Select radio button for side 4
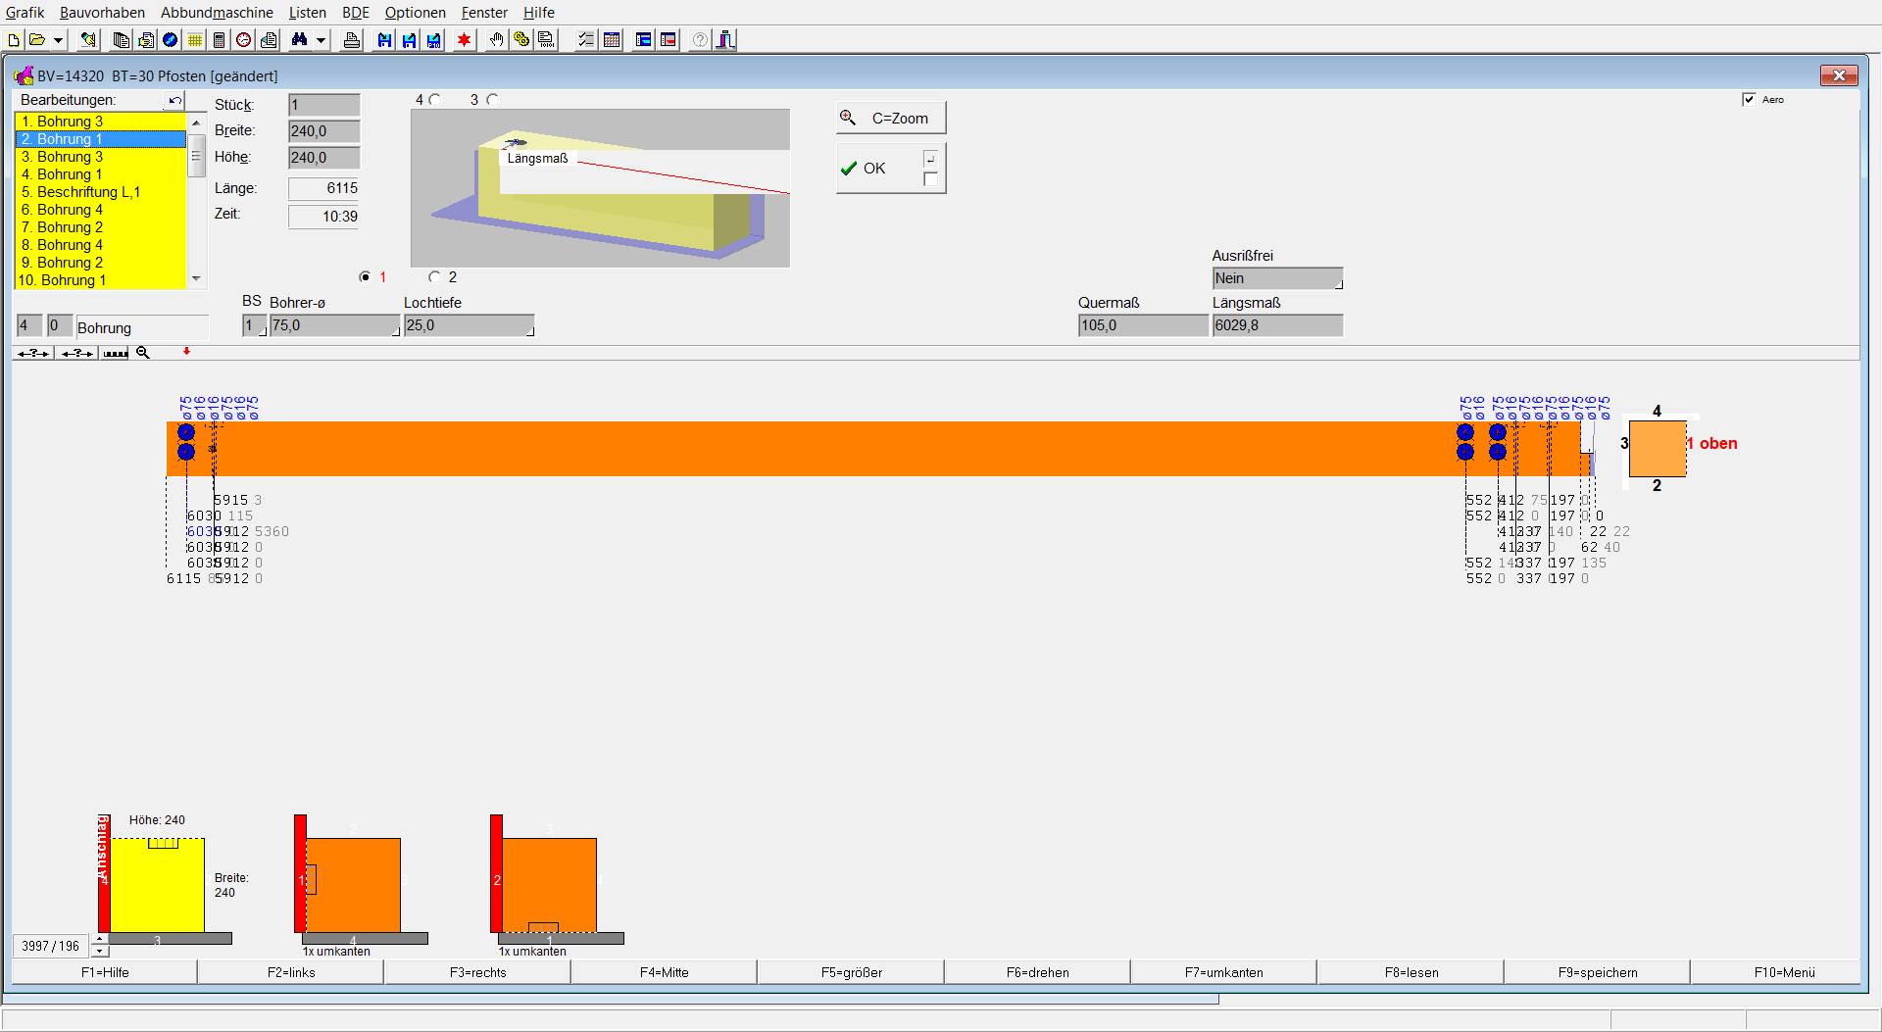 435,100
